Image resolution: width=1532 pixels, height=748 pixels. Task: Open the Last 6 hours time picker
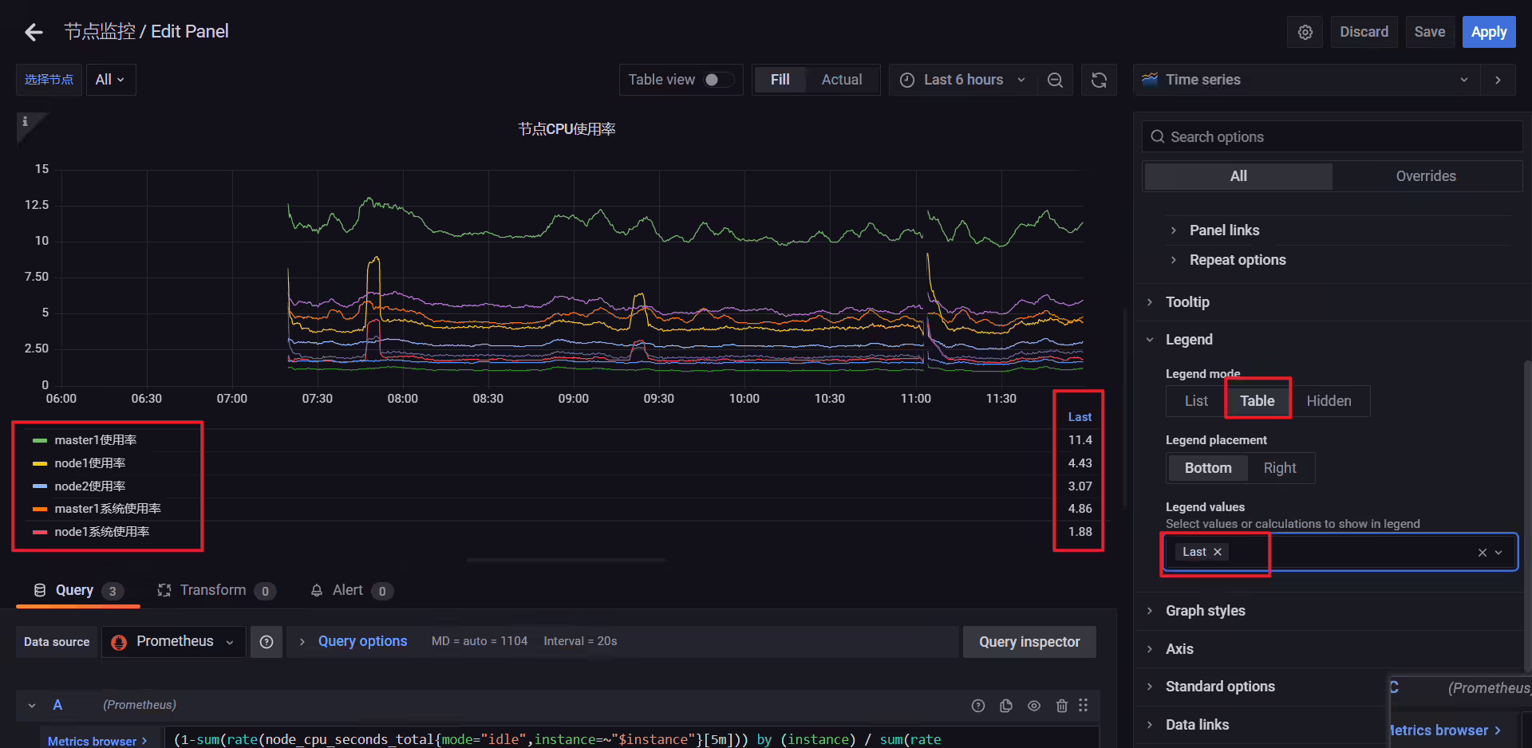coord(963,80)
